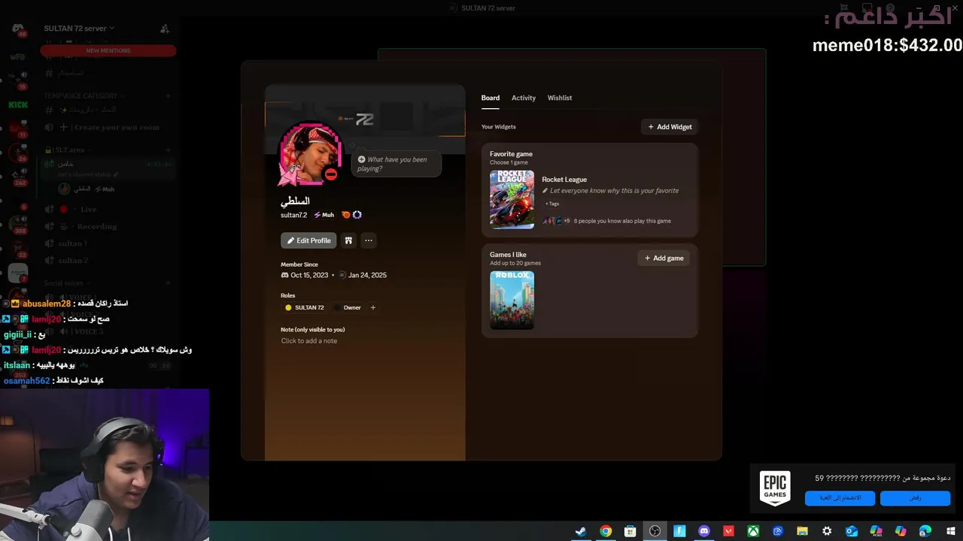Open Copilot from the taskbar
963x541 pixels.
point(901,531)
